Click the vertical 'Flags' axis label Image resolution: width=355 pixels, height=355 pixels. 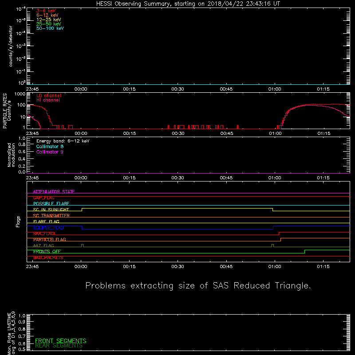(18, 221)
